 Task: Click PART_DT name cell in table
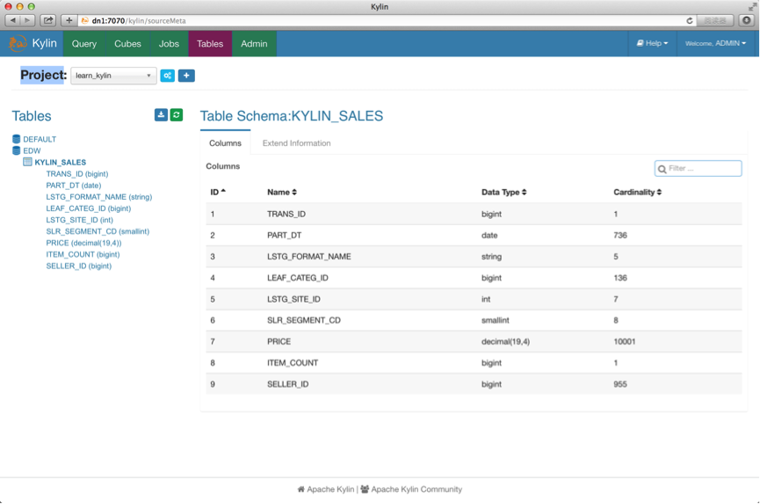pos(284,235)
